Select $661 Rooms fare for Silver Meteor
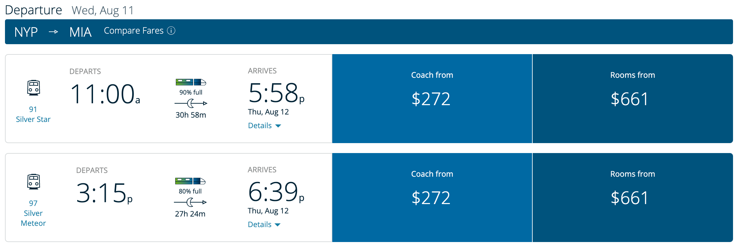Viewport: 738px width, 247px height. coord(632,198)
